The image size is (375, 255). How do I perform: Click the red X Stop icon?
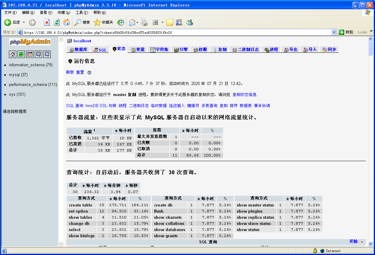pos(47,22)
